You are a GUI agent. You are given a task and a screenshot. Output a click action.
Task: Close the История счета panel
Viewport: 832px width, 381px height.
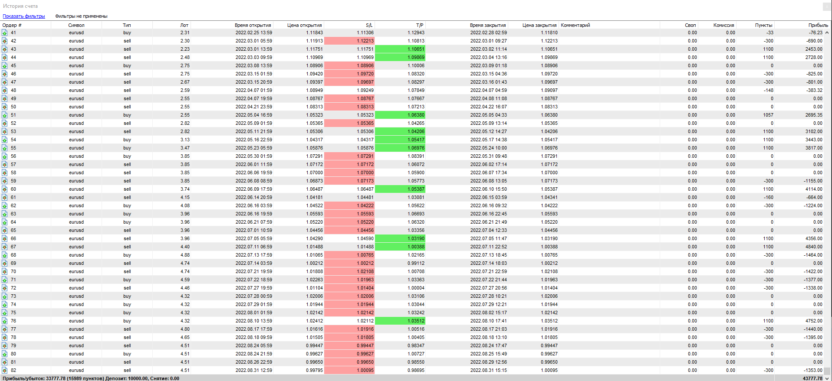827,6
